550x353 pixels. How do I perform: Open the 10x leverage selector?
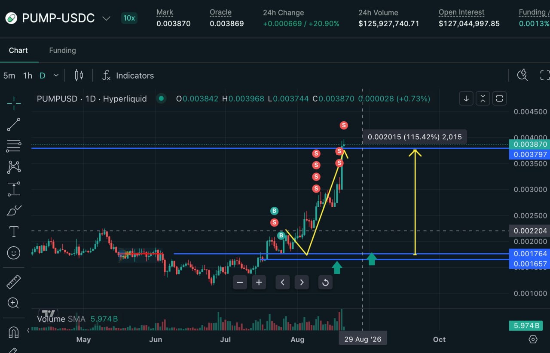[129, 18]
